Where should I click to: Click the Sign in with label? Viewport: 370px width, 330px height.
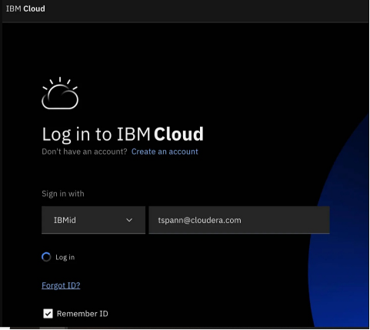pos(63,194)
